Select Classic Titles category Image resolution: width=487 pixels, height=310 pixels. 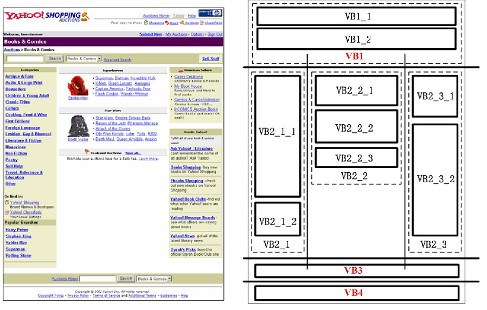click(18, 102)
